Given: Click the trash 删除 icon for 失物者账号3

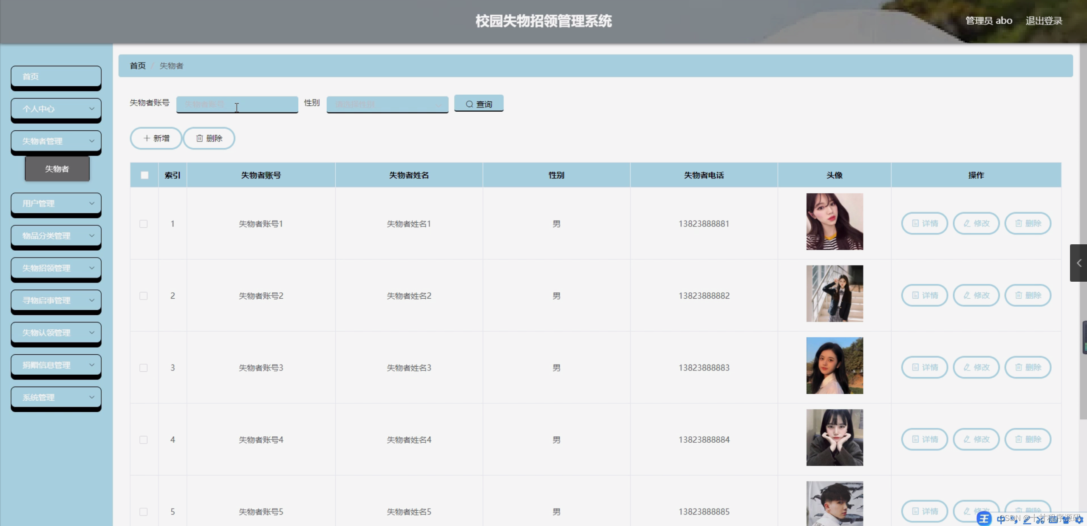Looking at the screenshot, I should click(1018, 367).
